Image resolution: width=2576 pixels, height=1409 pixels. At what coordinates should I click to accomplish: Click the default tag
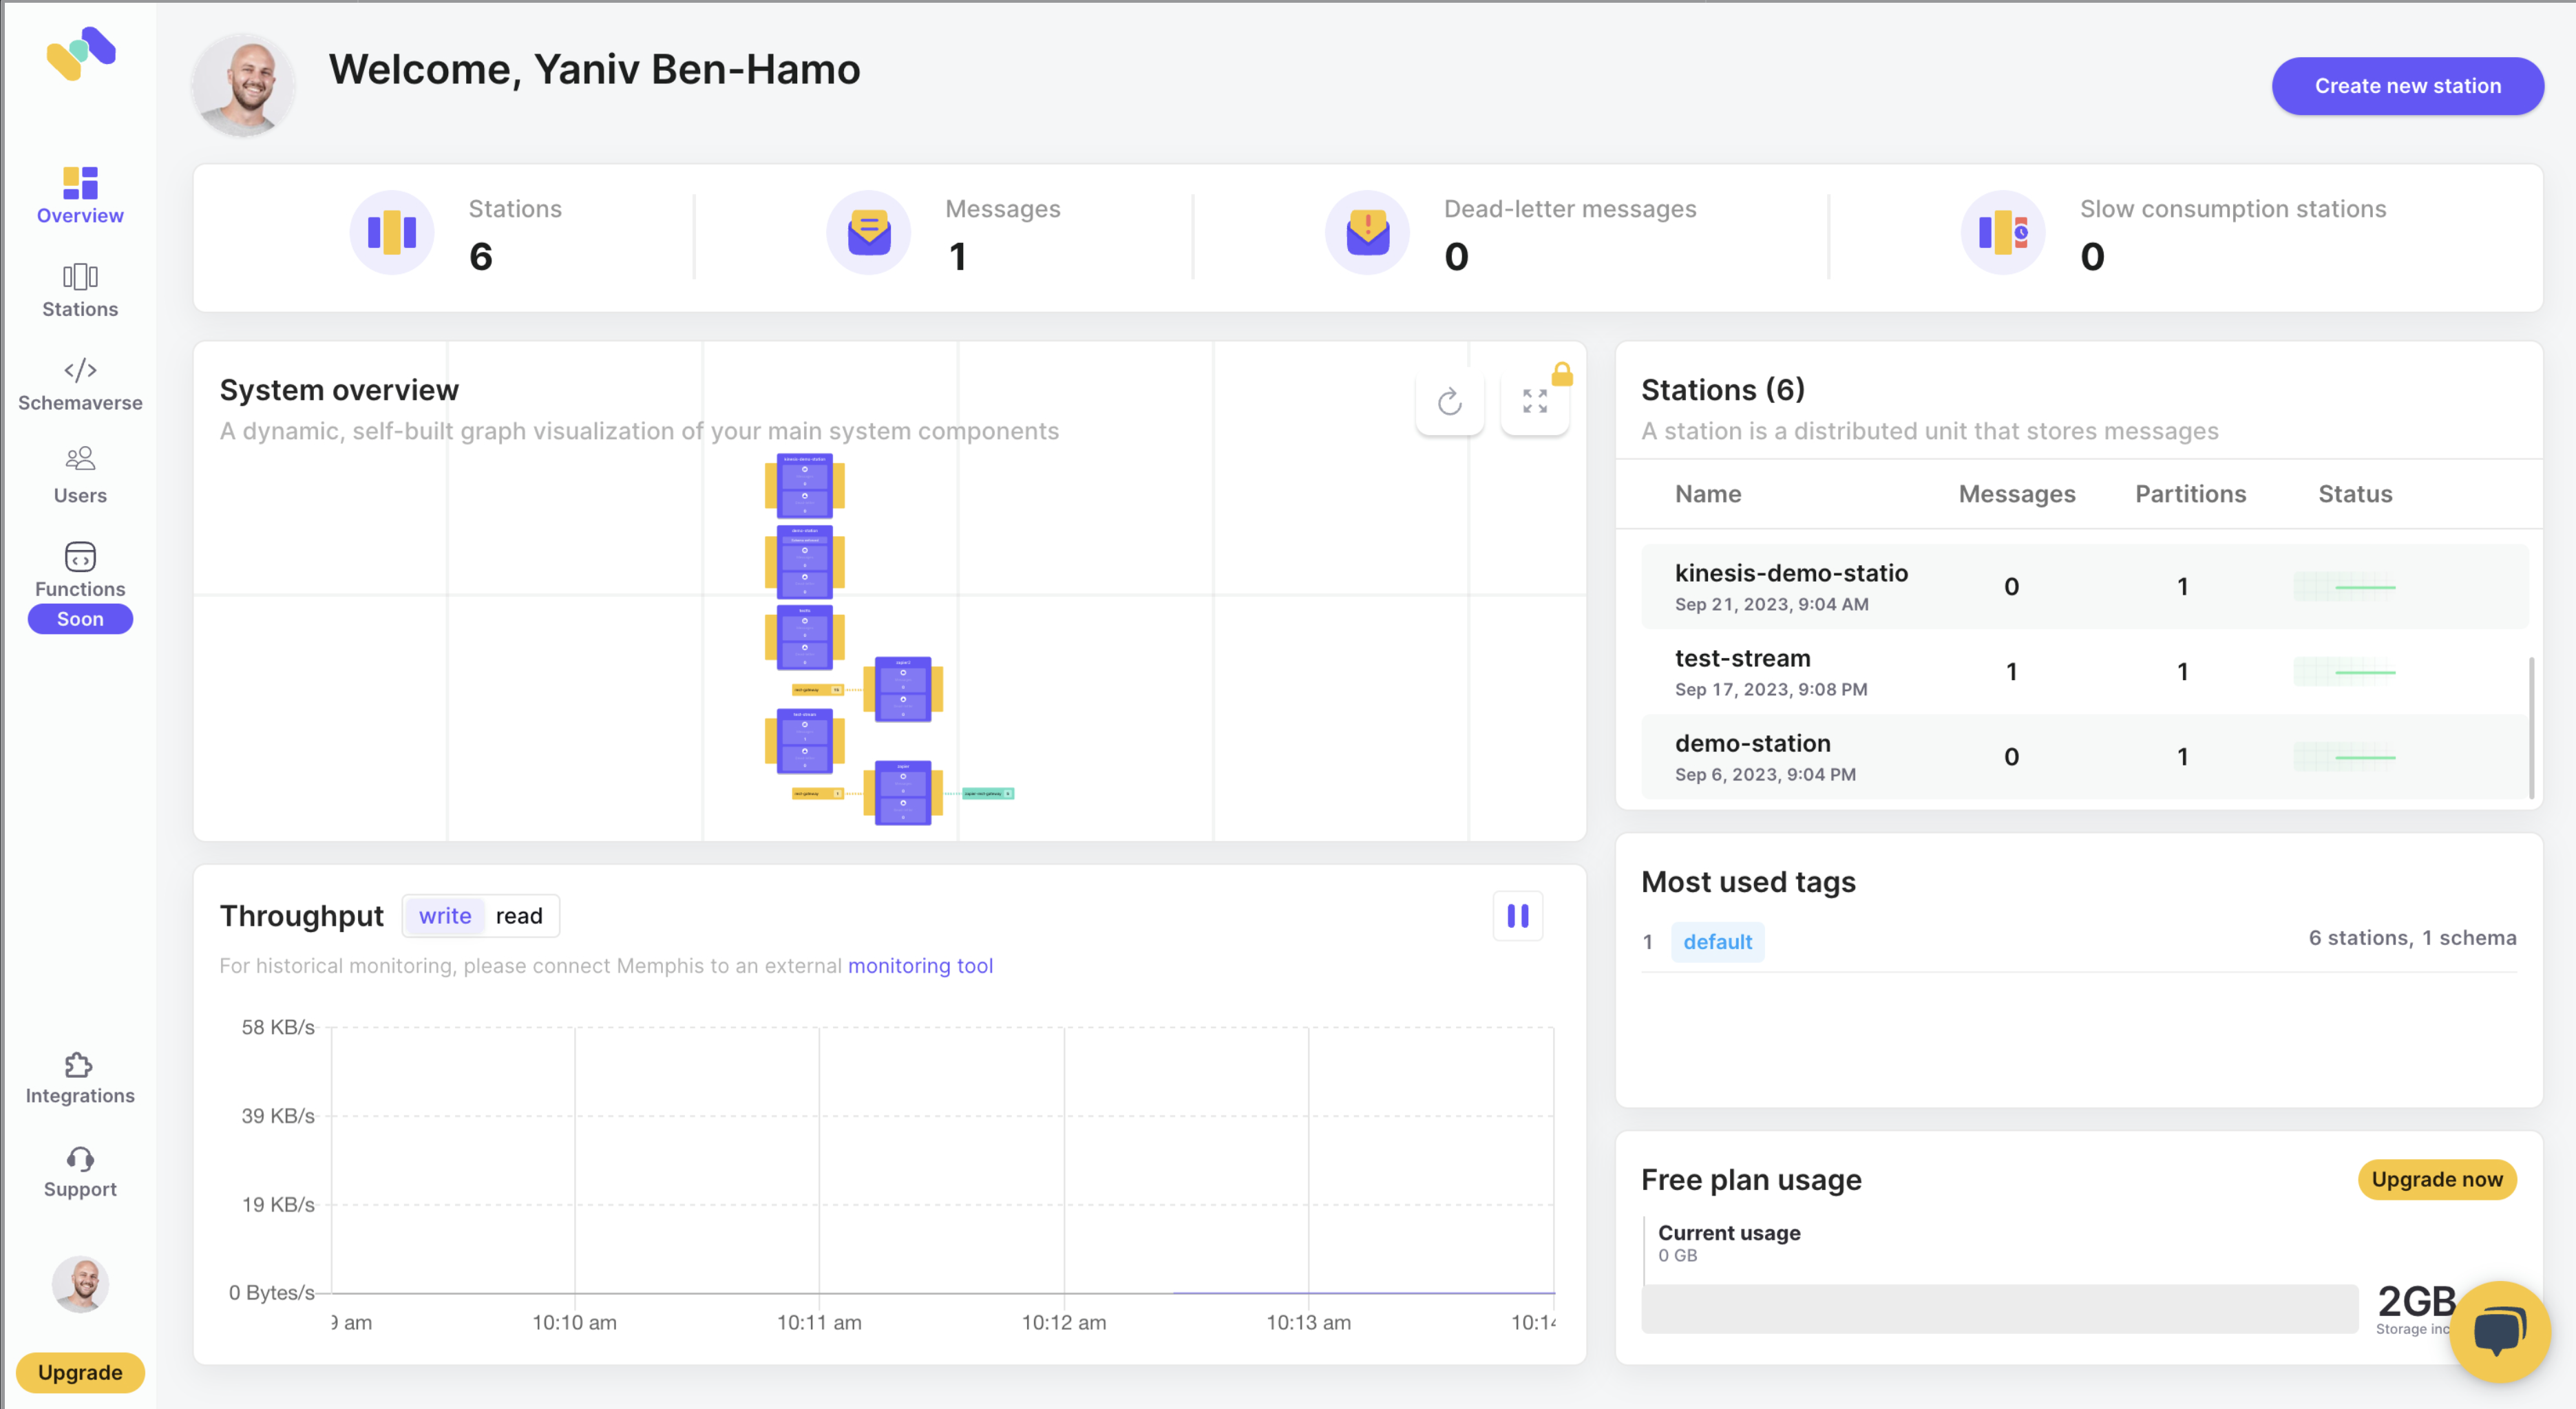coord(1717,942)
